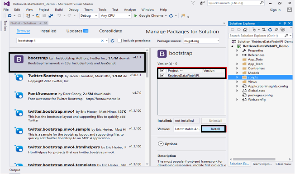Switch to the Team Explorer bottom tab
The image size is (295, 174).
click(x=262, y=164)
